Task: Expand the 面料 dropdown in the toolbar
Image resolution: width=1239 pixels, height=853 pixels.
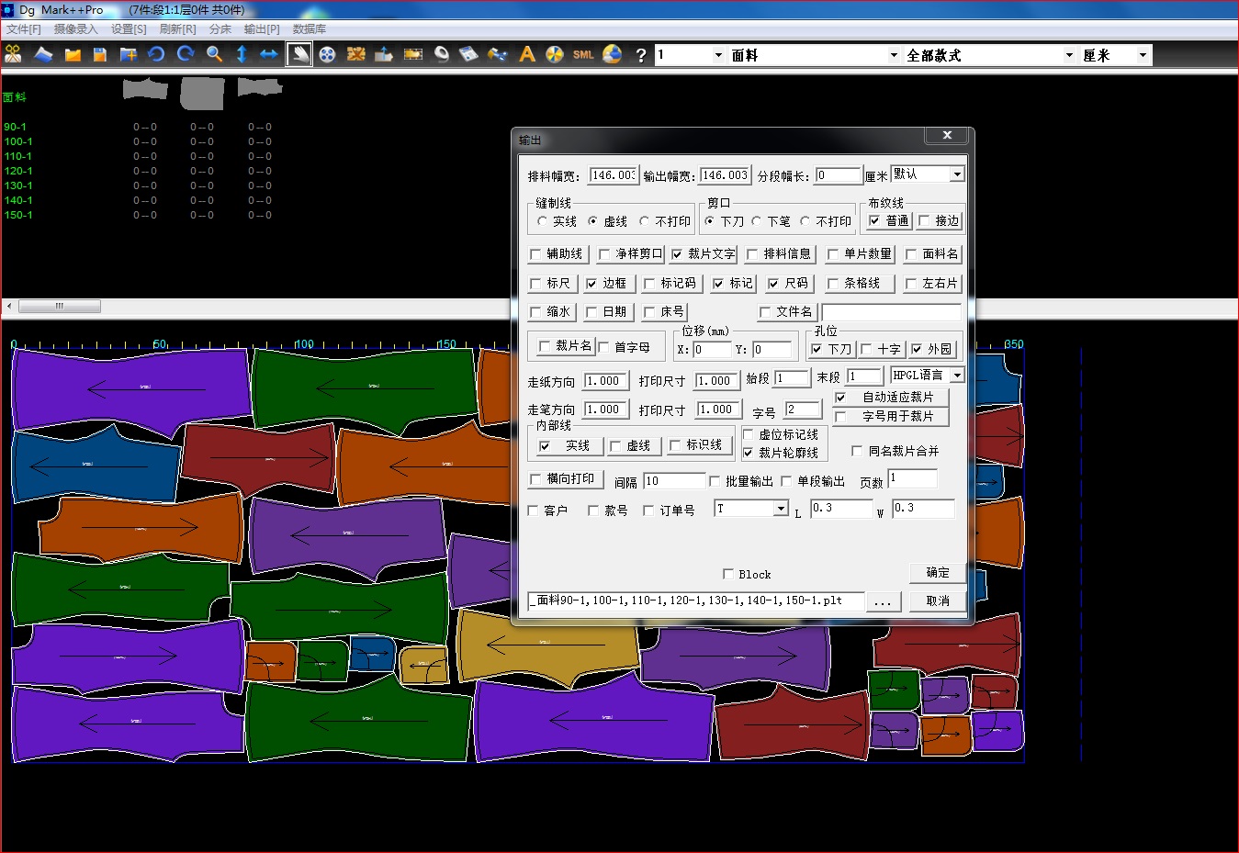Action: tap(894, 55)
